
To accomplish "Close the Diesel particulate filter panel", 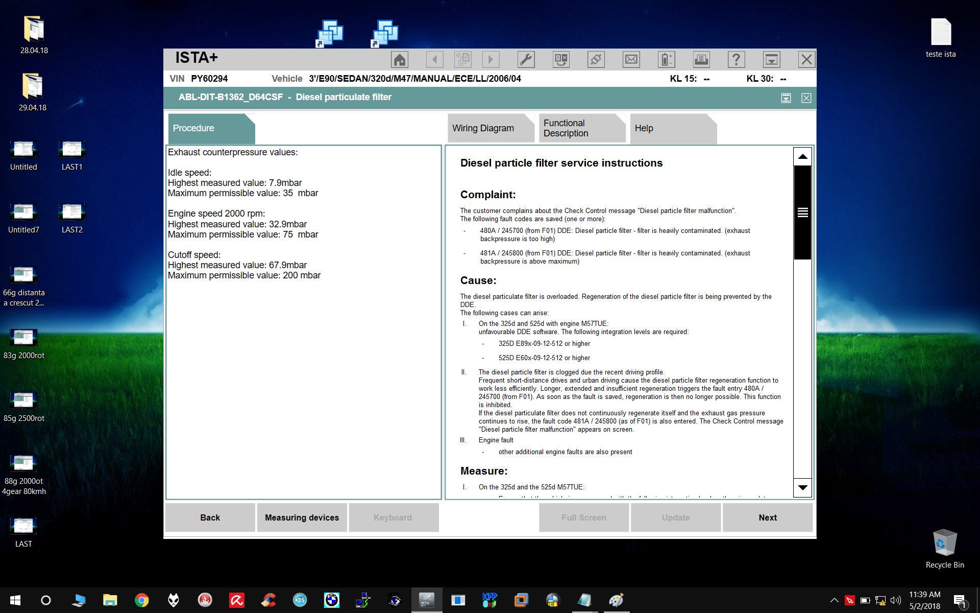I will (x=806, y=98).
